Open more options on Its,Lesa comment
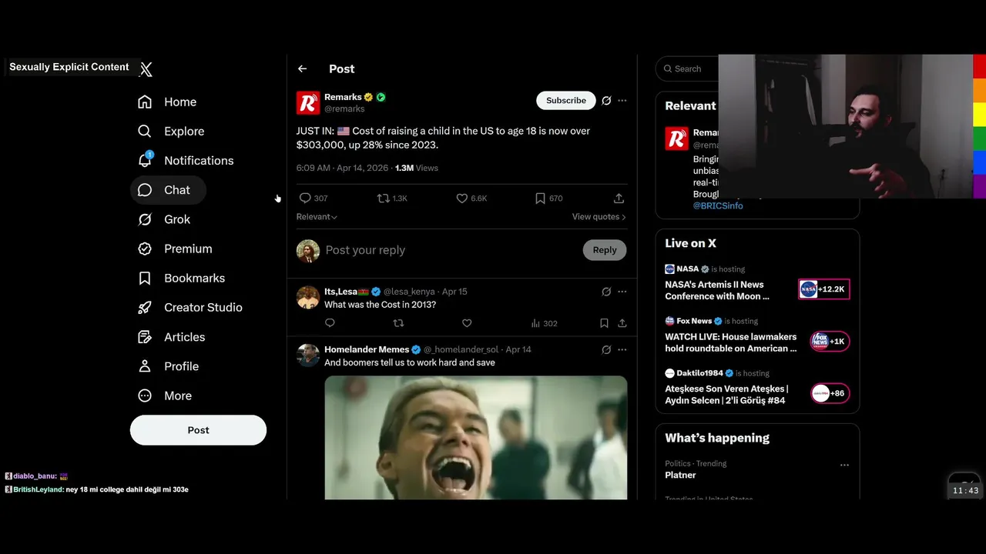Viewport: 986px width, 554px height. click(x=622, y=292)
